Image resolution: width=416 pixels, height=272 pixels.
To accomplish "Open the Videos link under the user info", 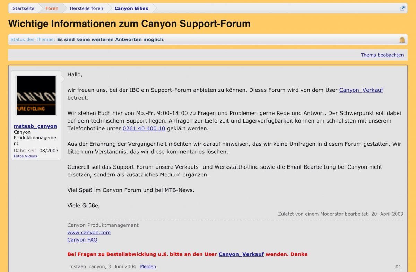I will tap(31, 156).
